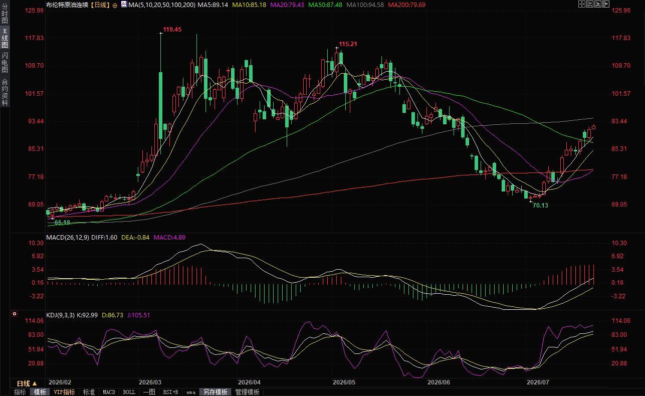Select the 一图 template
645x396 pixels.
[149, 392]
